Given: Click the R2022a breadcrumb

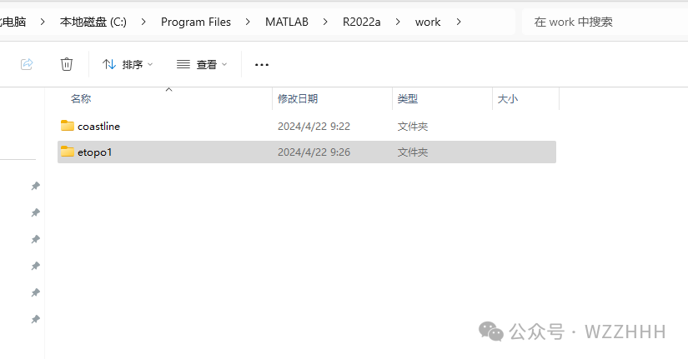Looking at the screenshot, I should coord(362,22).
